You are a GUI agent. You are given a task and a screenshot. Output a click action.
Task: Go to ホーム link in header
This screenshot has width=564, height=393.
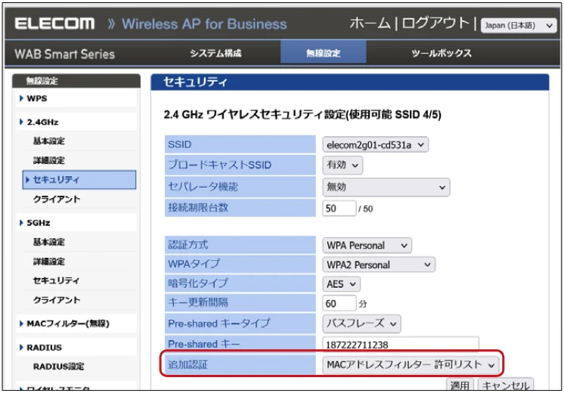[x=370, y=23]
